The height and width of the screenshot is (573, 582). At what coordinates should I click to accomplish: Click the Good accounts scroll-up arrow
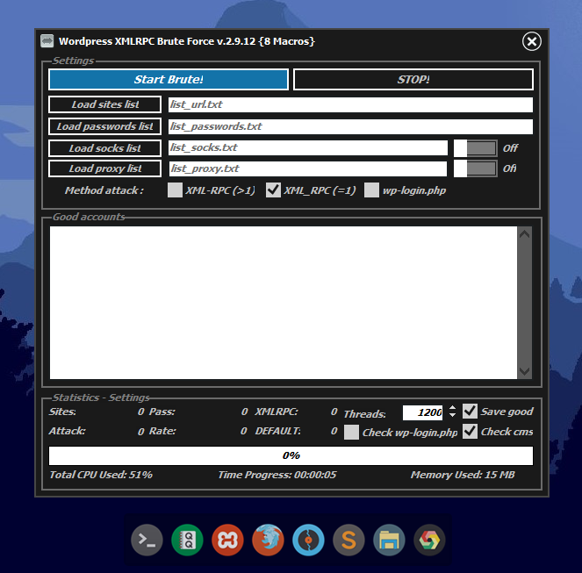[524, 234]
